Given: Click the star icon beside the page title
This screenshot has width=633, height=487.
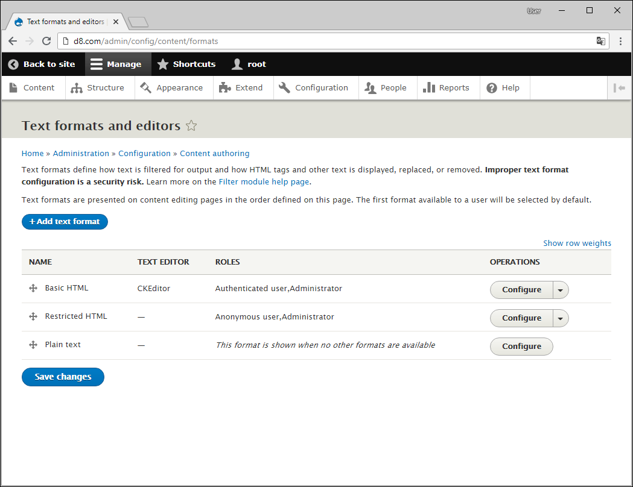Looking at the screenshot, I should pyautogui.click(x=191, y=126).
